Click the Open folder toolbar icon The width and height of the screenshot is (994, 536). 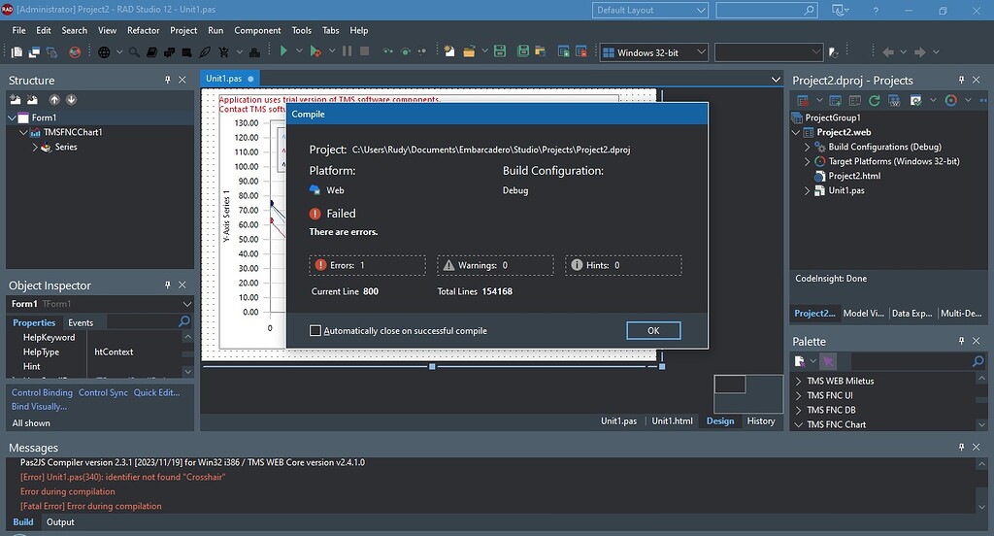469,51
